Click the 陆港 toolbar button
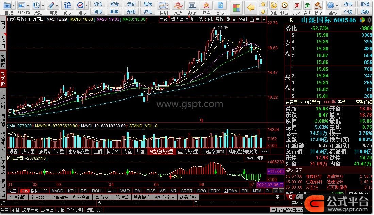The image size is (374, 215). pos(148,4)
